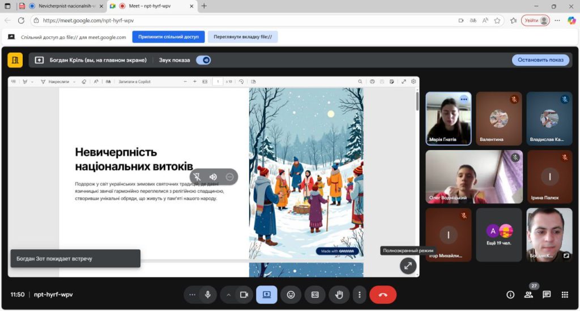The height and width of the screenshot is (311, 580).
Task: Turn on captions in Meet
Action: (315, 295)
